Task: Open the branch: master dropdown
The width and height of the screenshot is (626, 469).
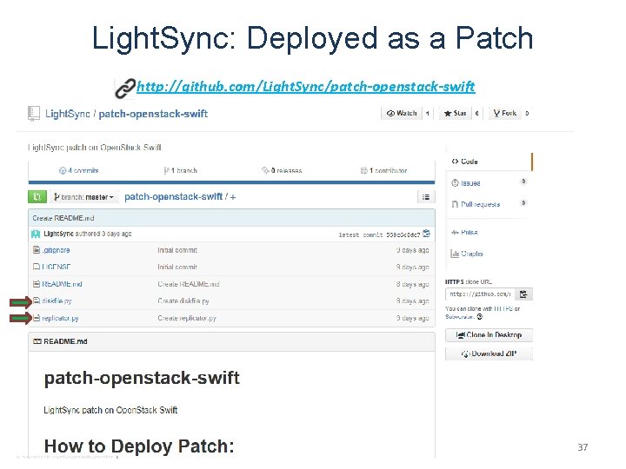Action: click(83, 197)
